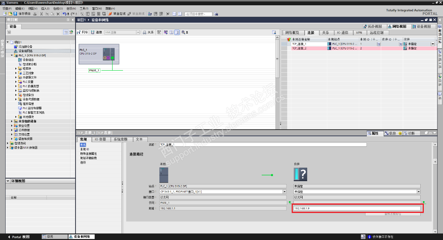Switch to the 拓扑视图 tab
This screenshot has height=240, width=443.
[375, 26]
